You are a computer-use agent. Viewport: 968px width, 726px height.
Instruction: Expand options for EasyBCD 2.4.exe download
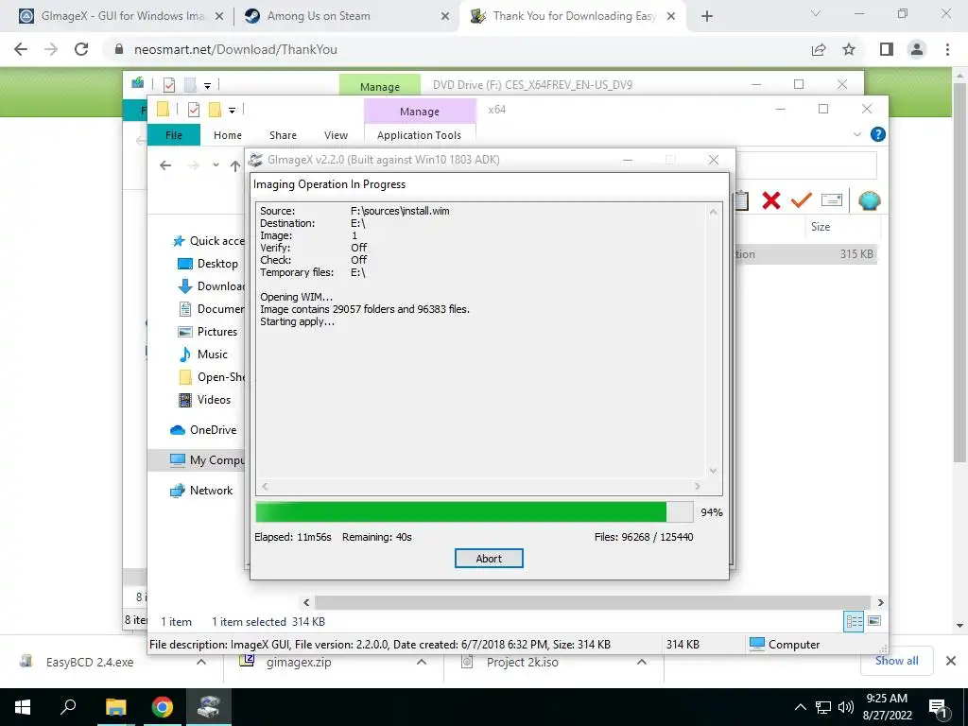click(x=200, y=662)
